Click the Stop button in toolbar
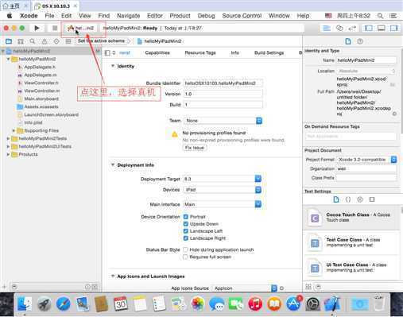 point(55,28)
